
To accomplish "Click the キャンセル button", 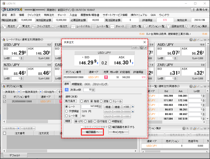I will click(118, 132).
